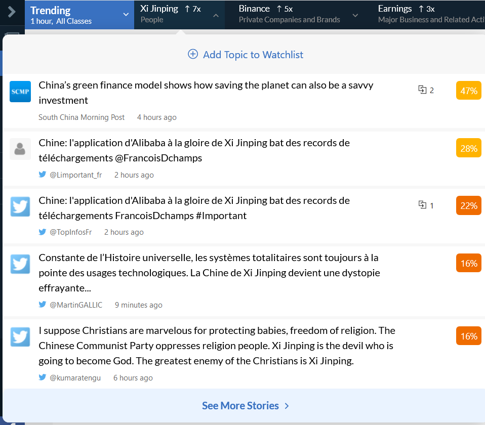Open the Constante de l'Histoire universelle headline

[210, 273]
